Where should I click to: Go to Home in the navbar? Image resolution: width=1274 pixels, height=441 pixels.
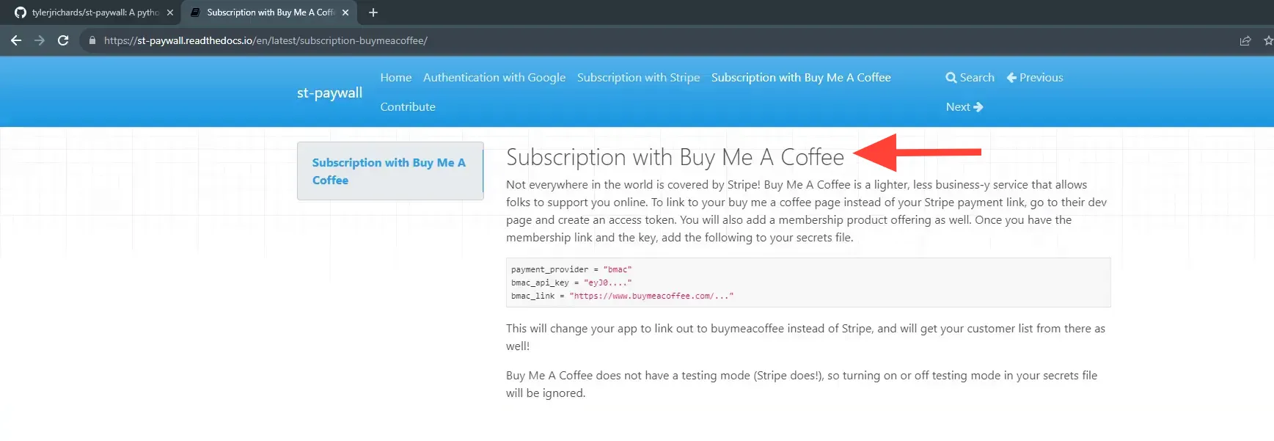[396, 78]
